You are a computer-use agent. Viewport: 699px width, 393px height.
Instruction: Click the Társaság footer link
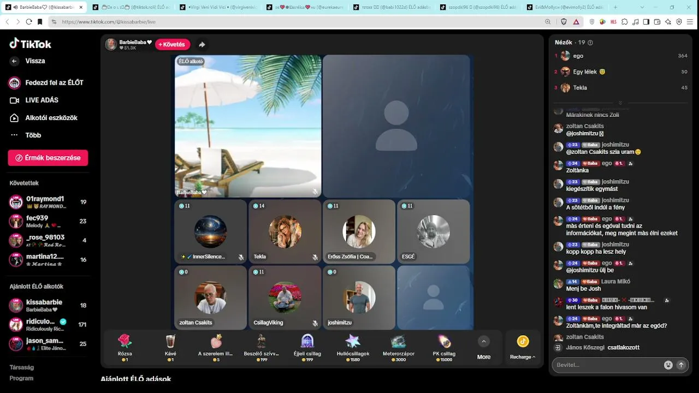coord(22,367)
